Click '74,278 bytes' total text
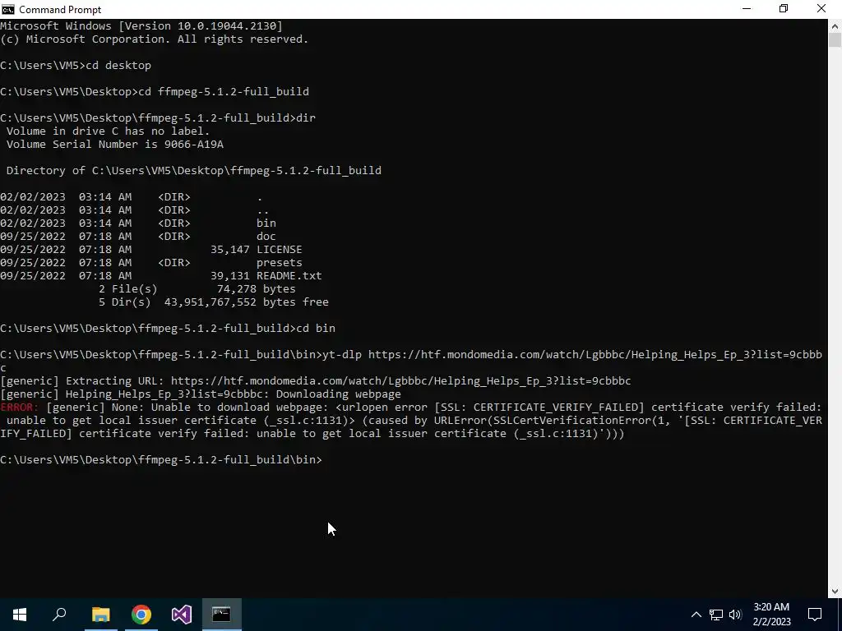Screen dimensions: 842x631 coord(257,289)
